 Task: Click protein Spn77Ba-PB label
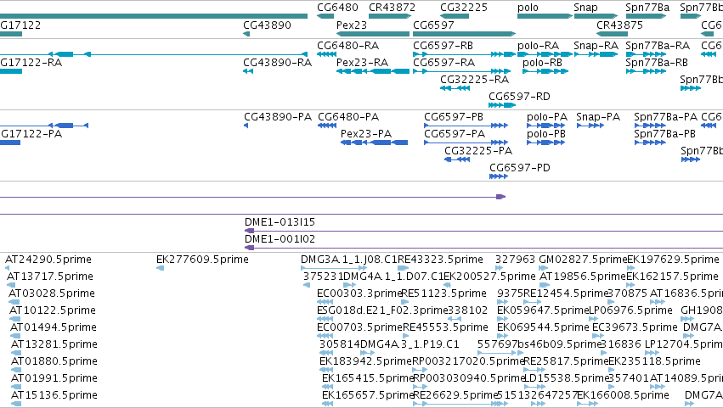tap(665, 134)
